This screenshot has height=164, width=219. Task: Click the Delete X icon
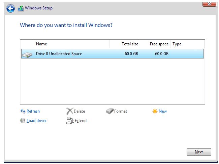click(69, 111)
